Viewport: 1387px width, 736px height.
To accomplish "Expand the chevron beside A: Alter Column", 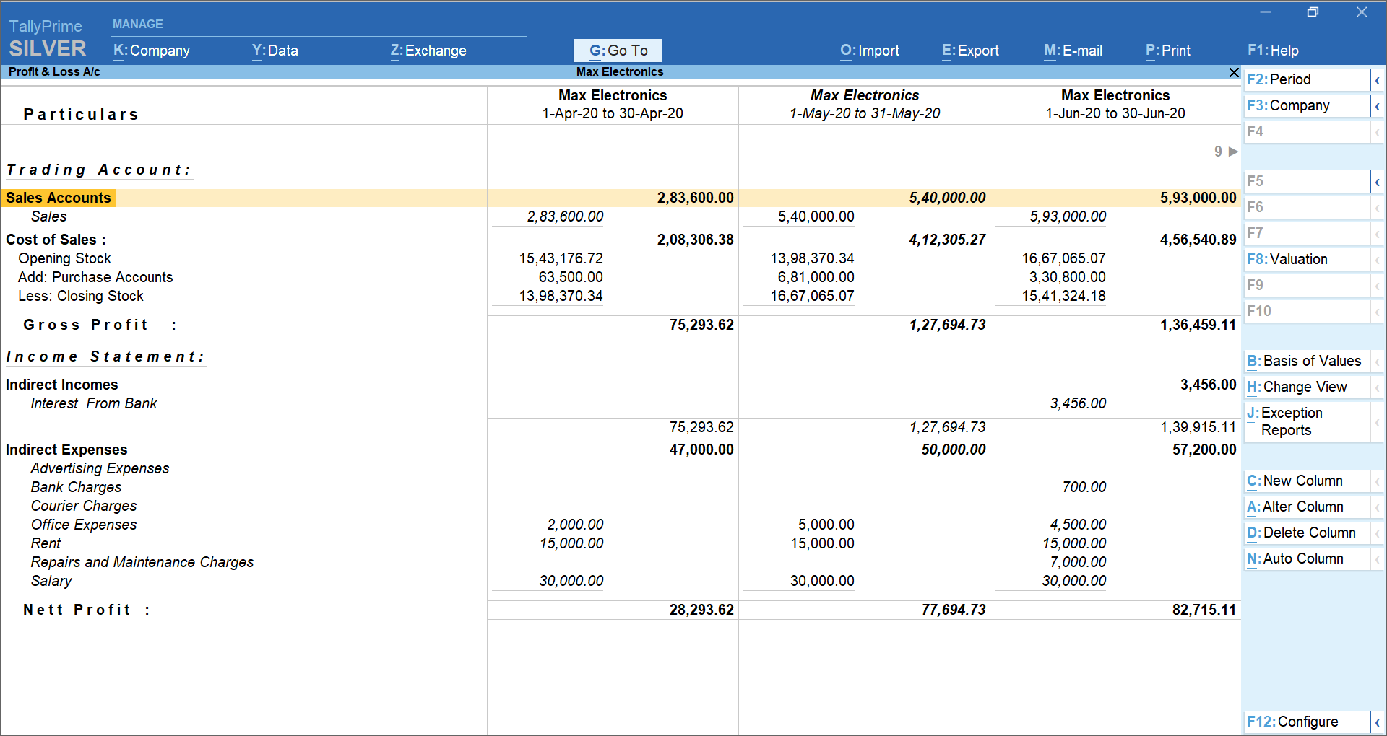I will [x=1378, y=507].
